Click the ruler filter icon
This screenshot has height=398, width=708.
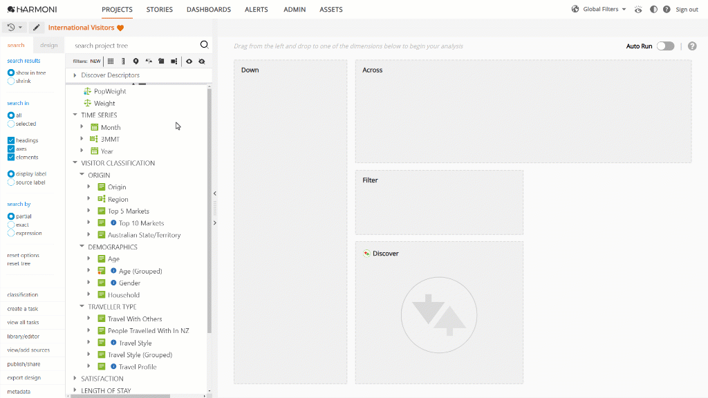click(x=123, y=61)
